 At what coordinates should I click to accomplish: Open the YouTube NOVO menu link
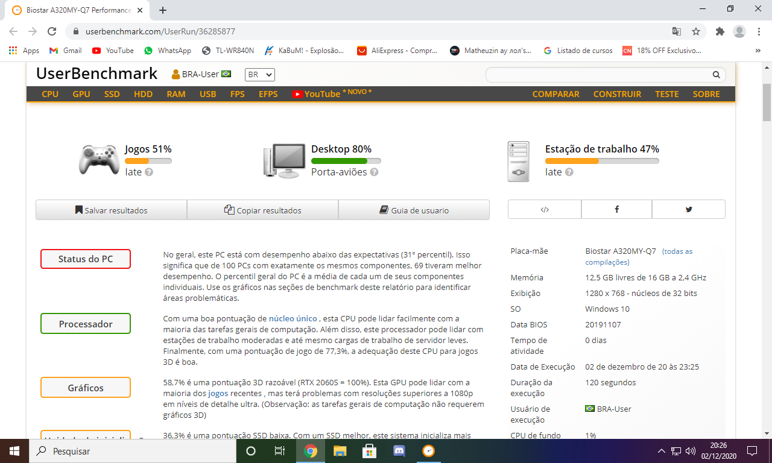pyautogui.click(x=332, y=93)
